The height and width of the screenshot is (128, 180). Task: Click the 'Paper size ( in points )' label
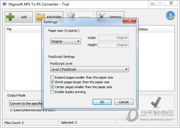pyautogui.click(x=64, y=31)
